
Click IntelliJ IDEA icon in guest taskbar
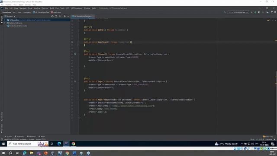click(x=66, y=143)
